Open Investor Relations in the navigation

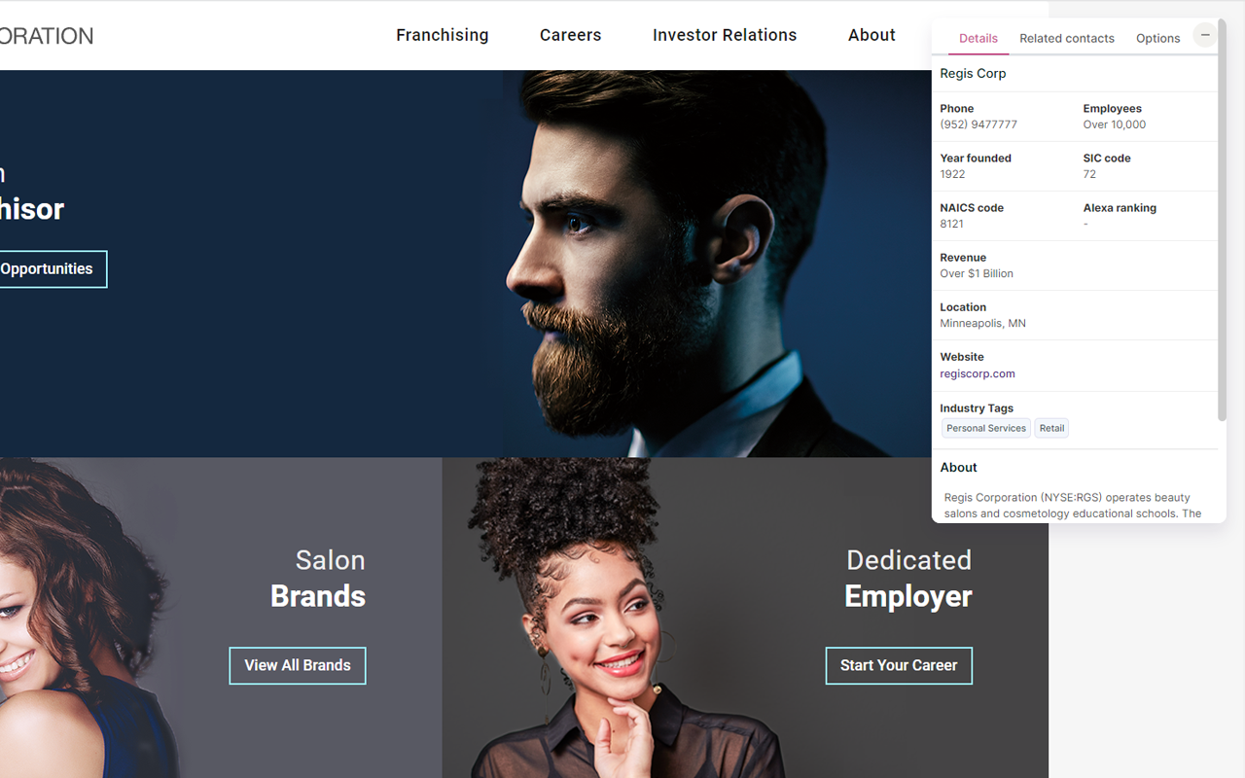(725, 35)
